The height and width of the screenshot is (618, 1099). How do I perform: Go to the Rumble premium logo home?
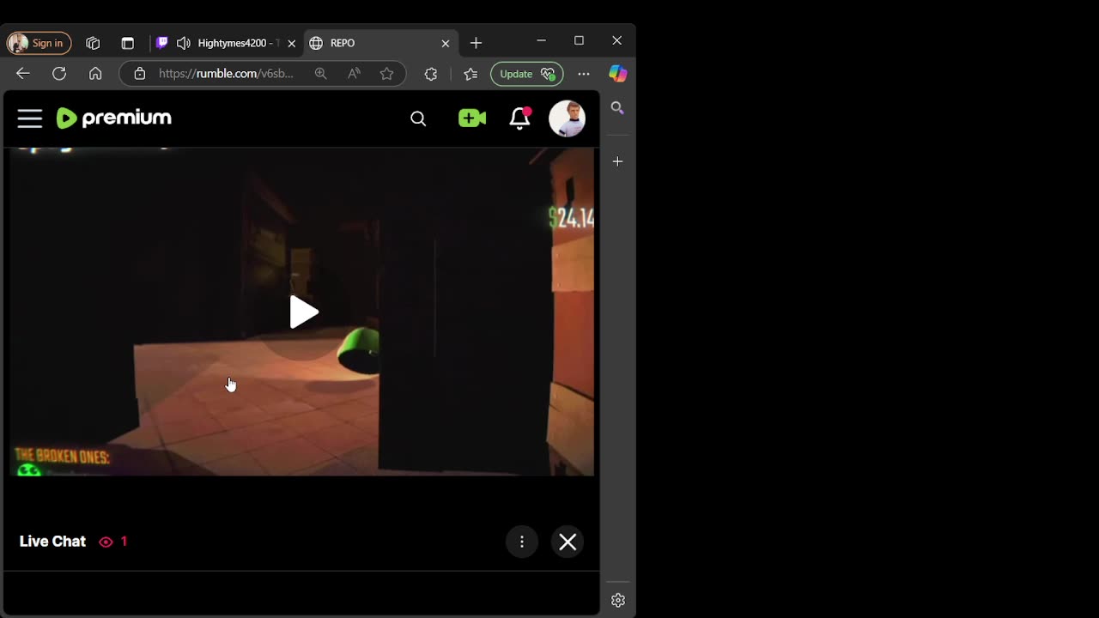coord(114,118)
